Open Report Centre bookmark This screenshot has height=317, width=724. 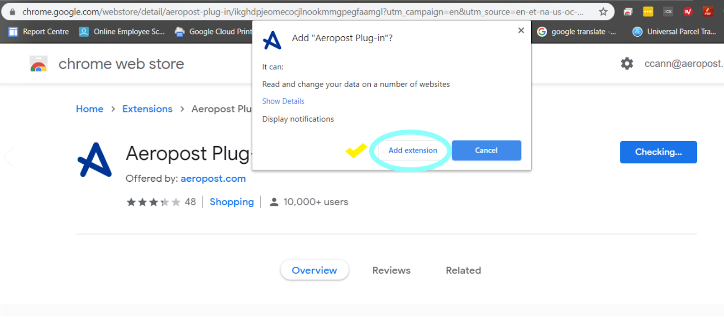tap(39, 32)
